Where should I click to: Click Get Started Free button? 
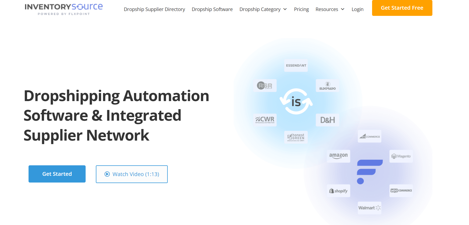point(402,8)
